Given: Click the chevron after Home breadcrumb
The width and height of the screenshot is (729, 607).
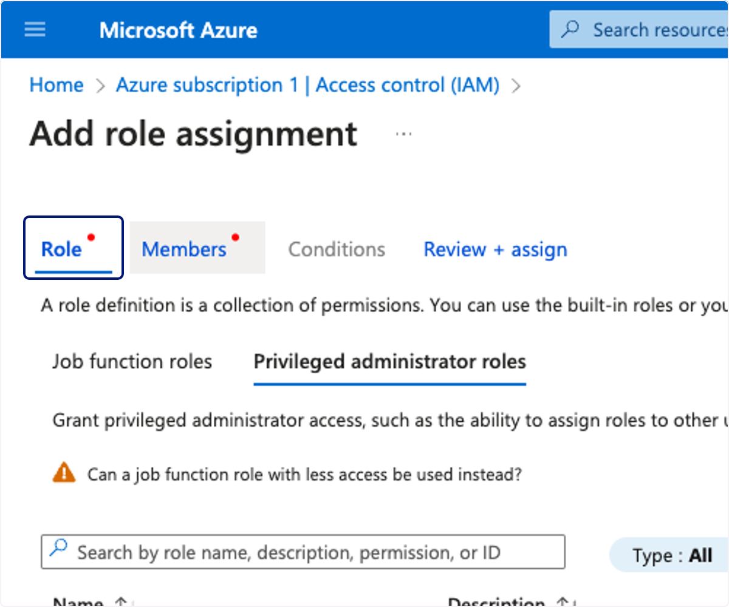Looking at the screenshot, I should [x=100, y=86].
